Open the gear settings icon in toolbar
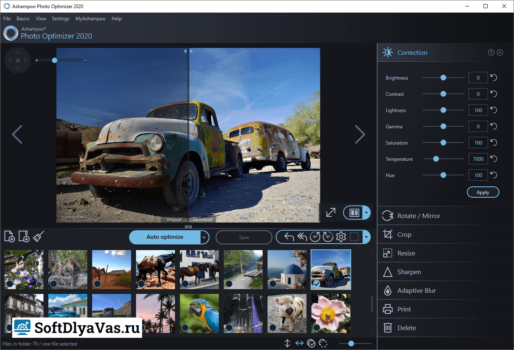The height and width of the screenshot is (350, 514). 341,237
